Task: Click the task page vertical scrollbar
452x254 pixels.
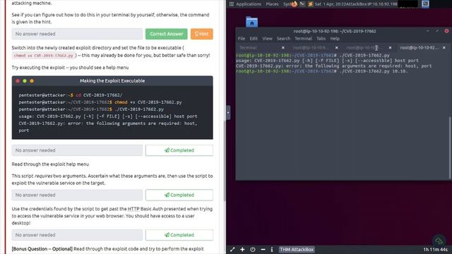Action: click(x=225, y=160)
